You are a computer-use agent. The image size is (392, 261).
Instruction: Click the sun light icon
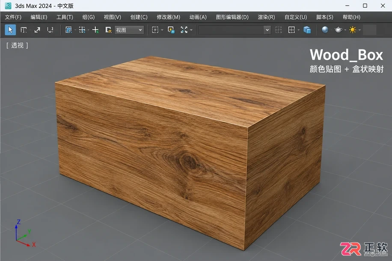pos(353,30)
